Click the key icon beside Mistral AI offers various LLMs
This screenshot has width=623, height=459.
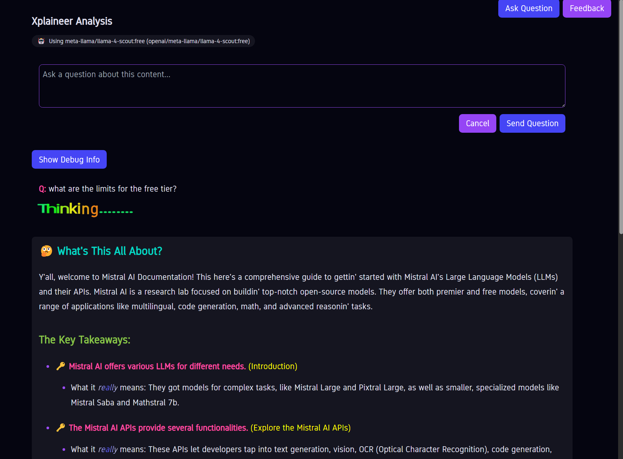coord(61,366)
